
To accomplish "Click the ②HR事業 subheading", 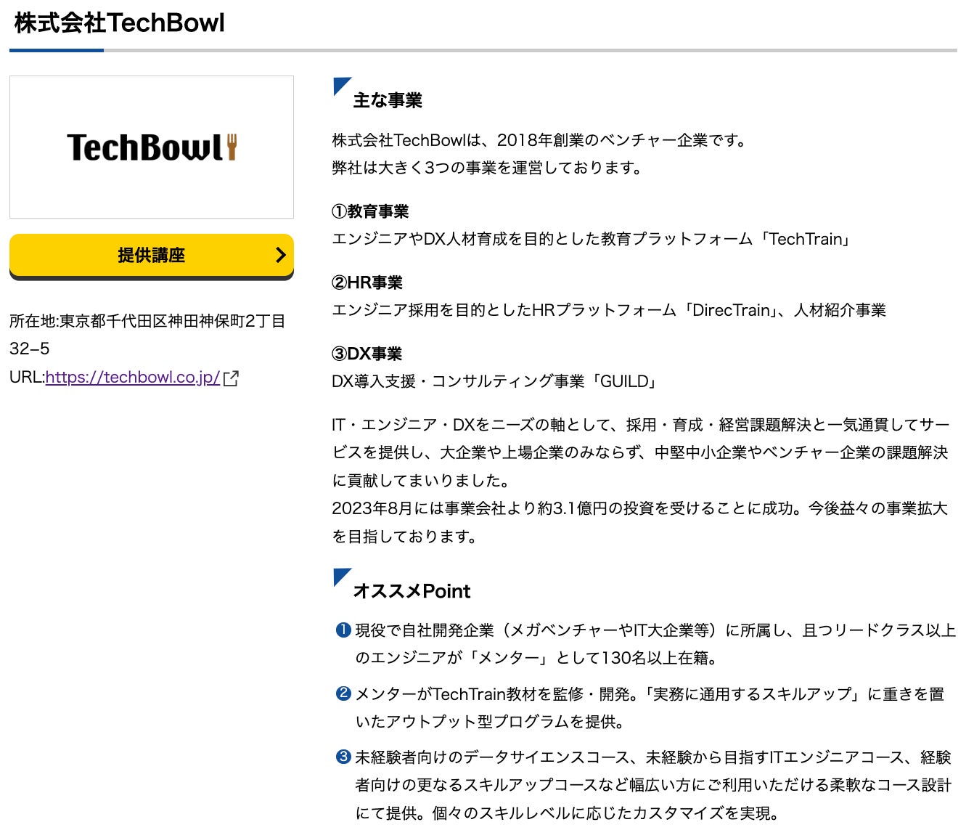I will 367,282.
